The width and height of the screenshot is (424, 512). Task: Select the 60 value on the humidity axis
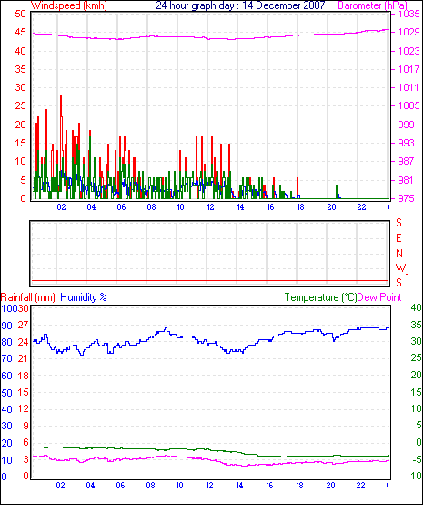[7, 376]
